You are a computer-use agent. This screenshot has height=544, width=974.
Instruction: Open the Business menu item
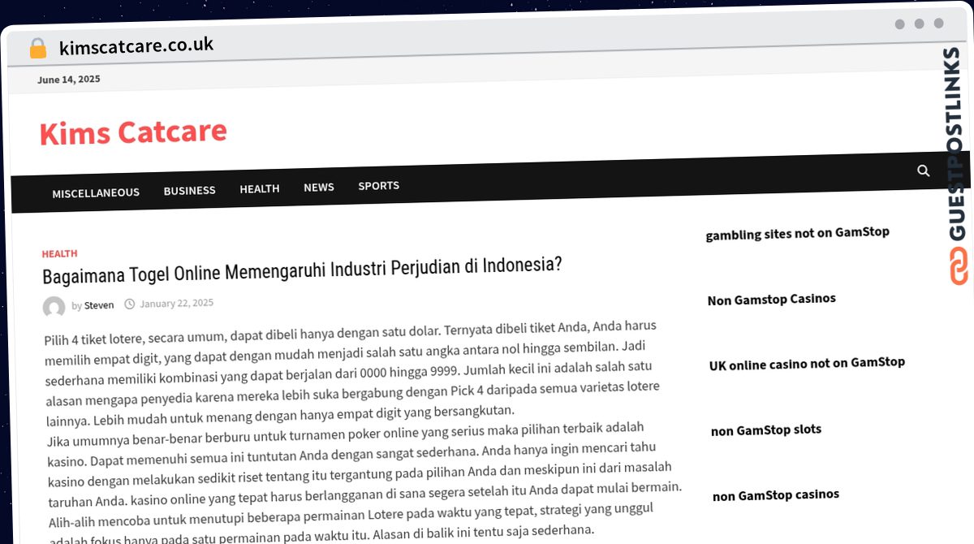tap(189, 190)
